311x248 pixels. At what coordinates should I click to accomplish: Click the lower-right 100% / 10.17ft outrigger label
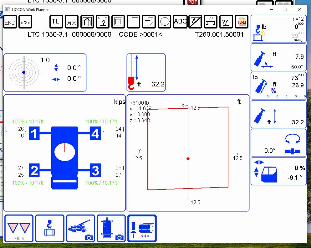point(101,183)
